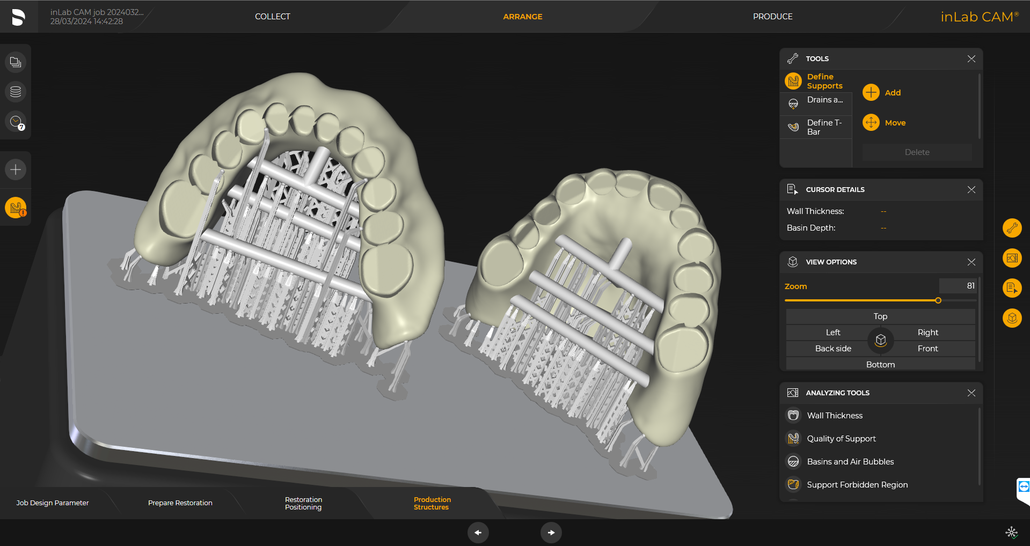The width and height of the screenshot is (1030, 546).
Task: Click the Zoom slider handle
Action: click(x=938, y=300)
